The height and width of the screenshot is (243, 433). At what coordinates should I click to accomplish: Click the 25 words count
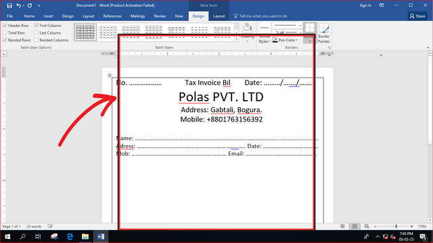coord(34,227)
